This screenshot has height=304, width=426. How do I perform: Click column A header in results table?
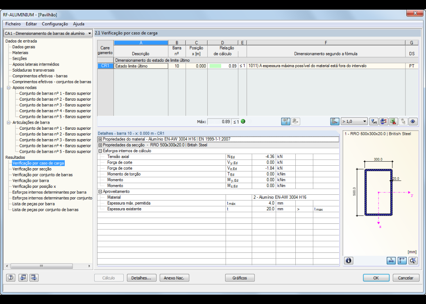click(141, 43)
